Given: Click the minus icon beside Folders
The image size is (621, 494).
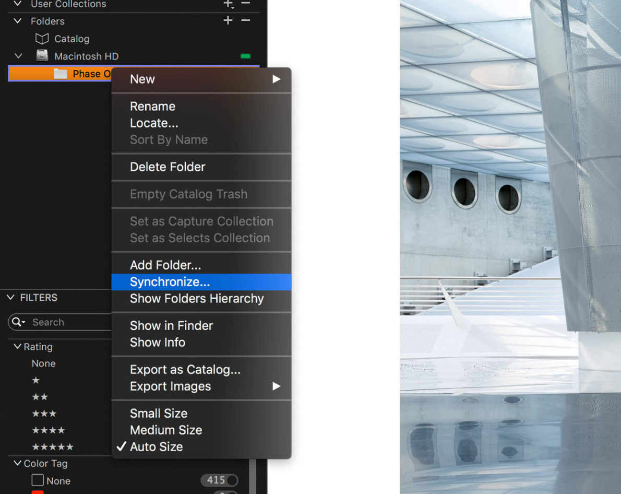Looking at the screenshot, I should 244,20.
